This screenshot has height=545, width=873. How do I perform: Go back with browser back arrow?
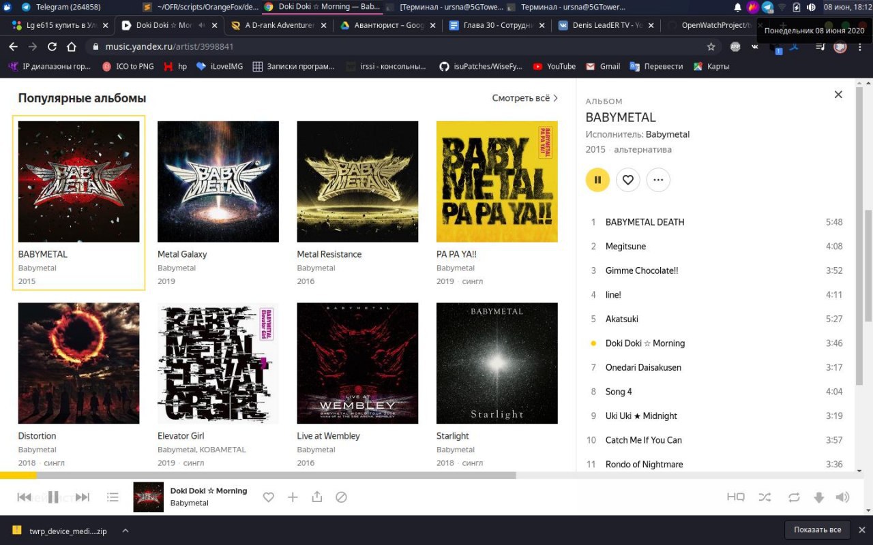[13, 47]
